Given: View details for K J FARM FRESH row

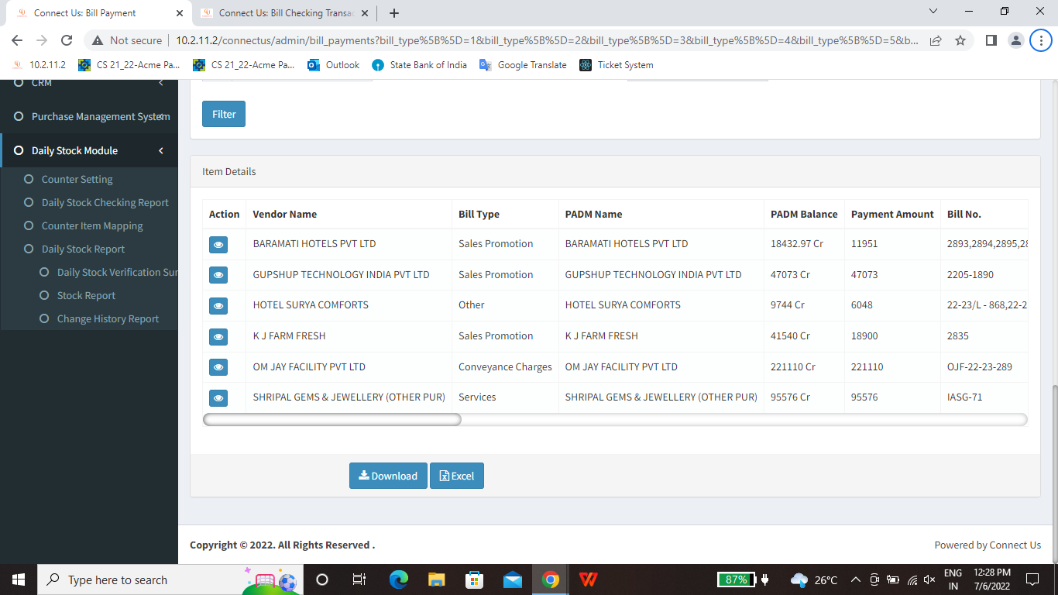Looking at the screenshot, I should 218,336.
